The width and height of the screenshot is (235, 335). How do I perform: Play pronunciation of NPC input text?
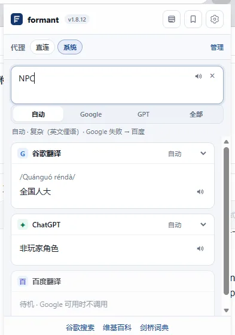click(x=199, y=76)
